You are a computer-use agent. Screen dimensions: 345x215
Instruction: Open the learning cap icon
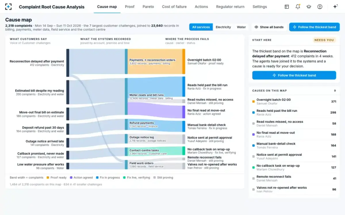coord(309,7)
